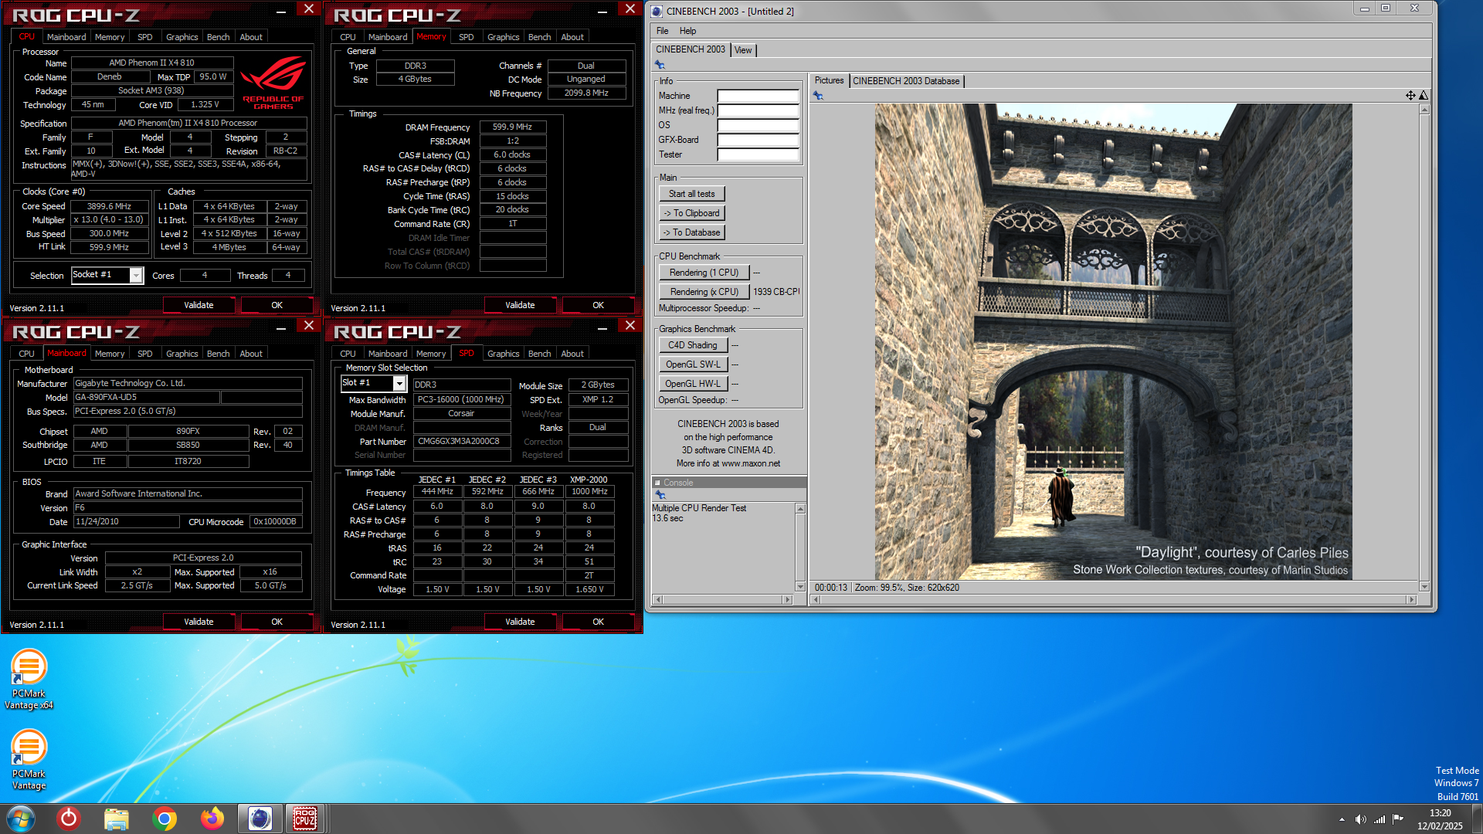Switch to CINEBENCH via taskbar icon

[x=260, y=819]
